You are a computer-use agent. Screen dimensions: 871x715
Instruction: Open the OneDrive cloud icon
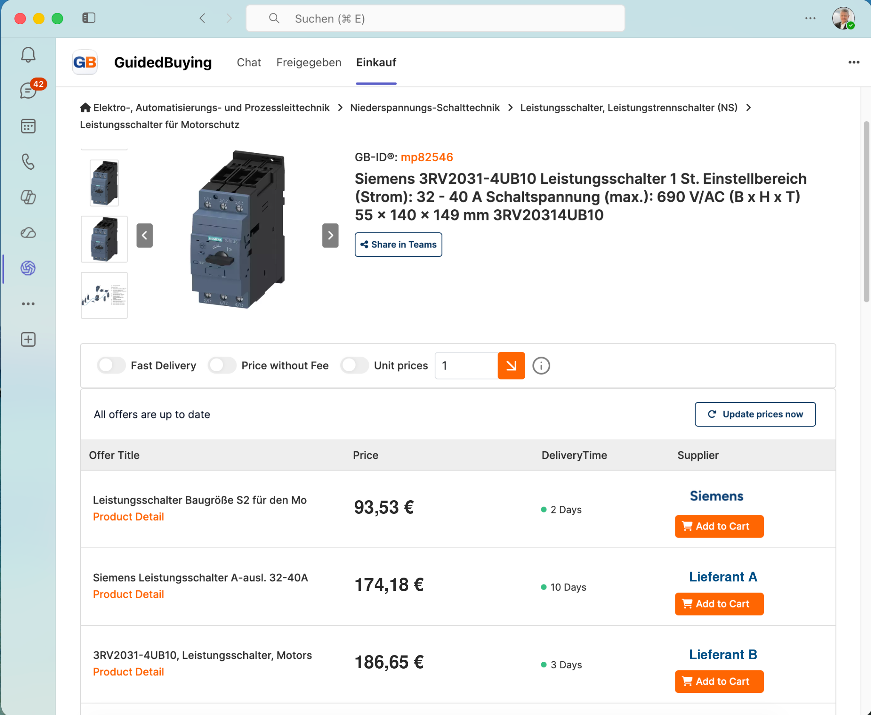click(28, 233)
